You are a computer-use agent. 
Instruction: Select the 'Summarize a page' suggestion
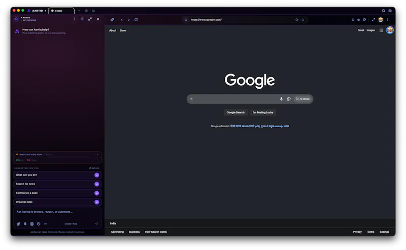57,193
